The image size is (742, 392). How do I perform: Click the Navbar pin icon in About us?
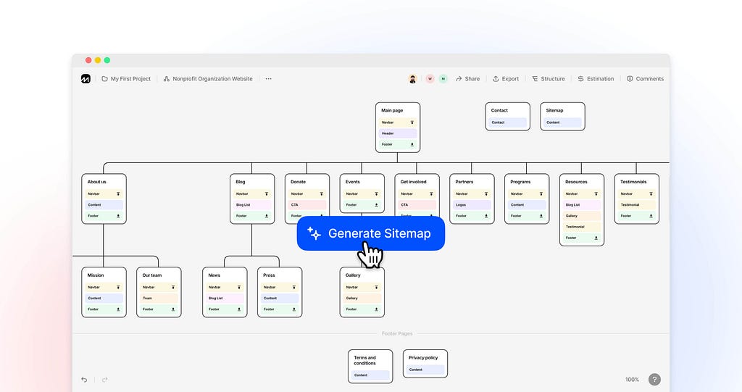click(x=118, y=194)
